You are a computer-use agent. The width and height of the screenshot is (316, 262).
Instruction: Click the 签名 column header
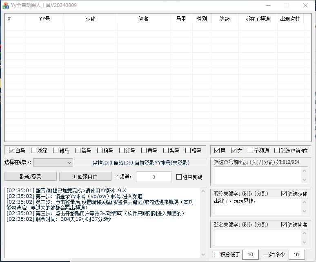click(x=144, y=19)
